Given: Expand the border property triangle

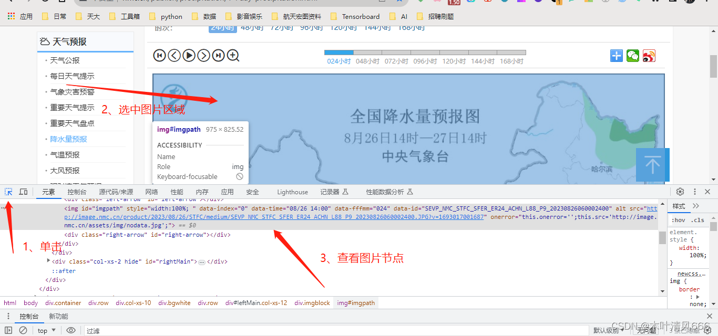Looking at the screenshot, I should pos(698,297).
